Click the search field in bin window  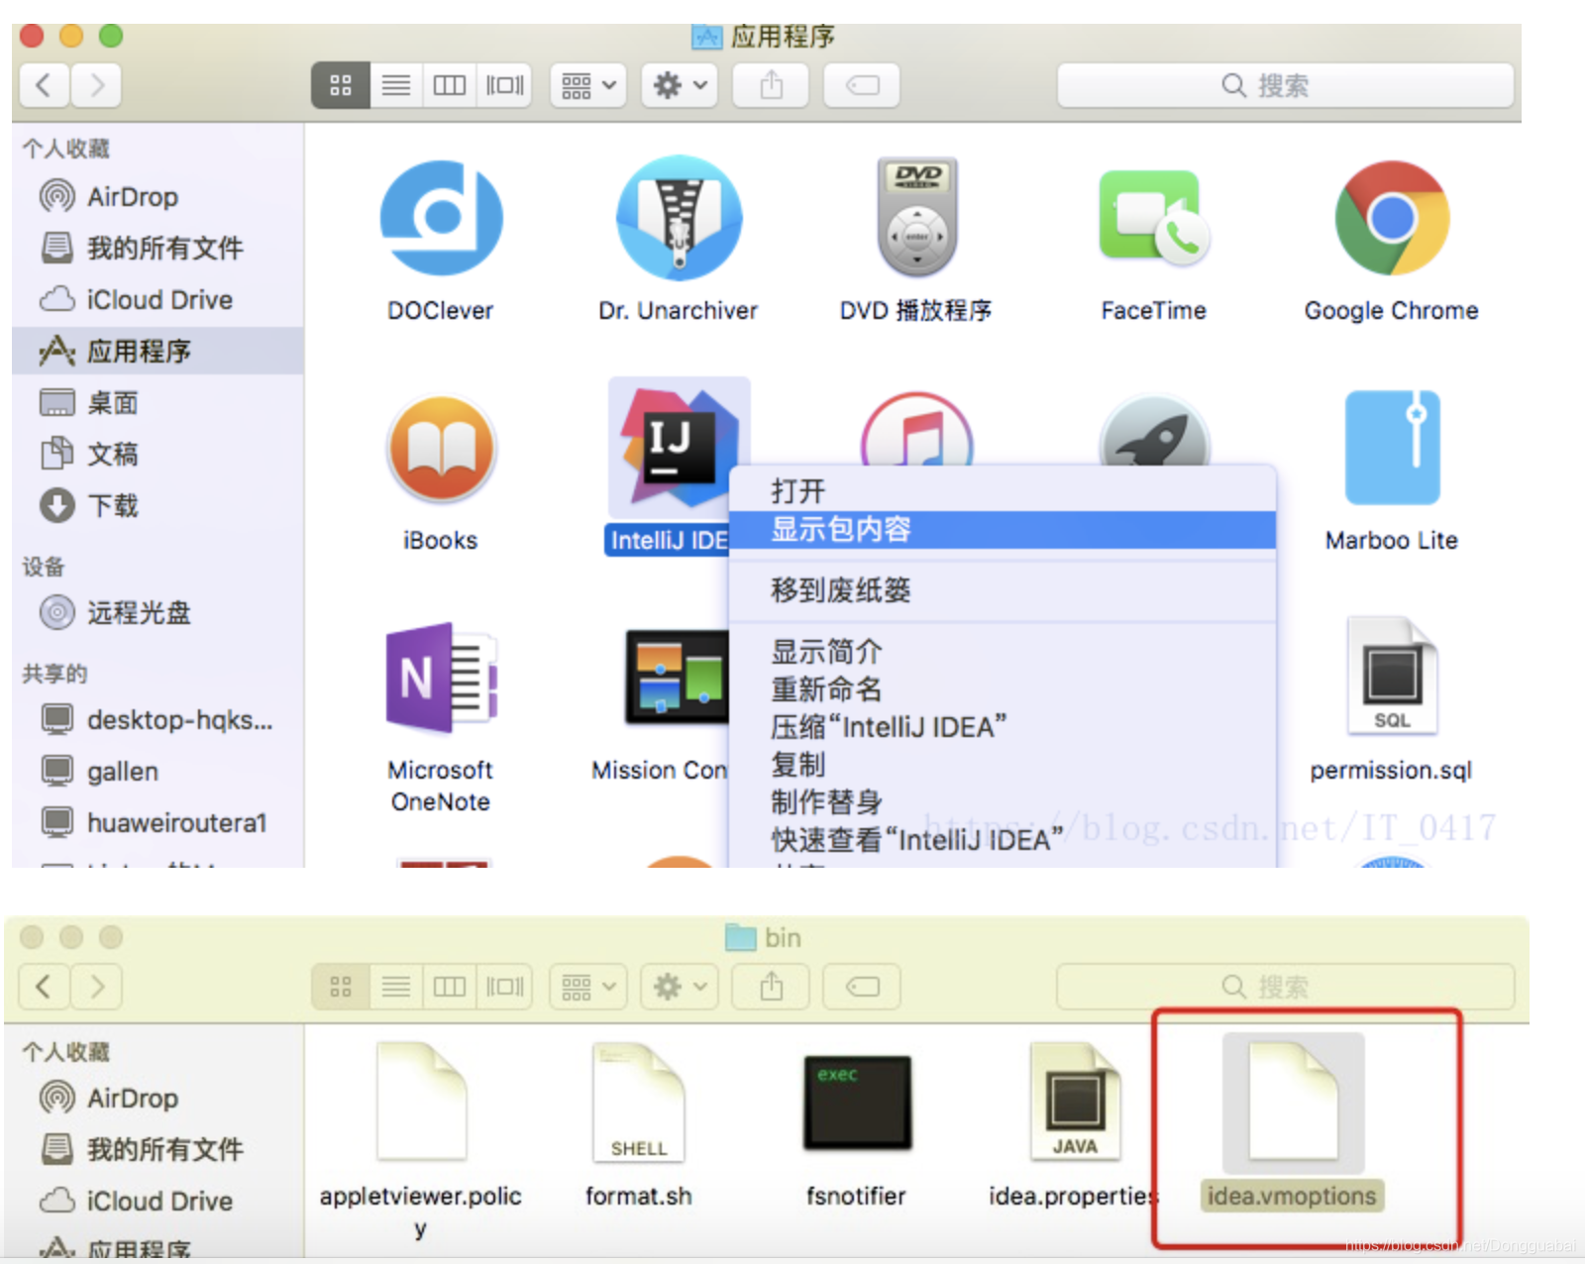[1285, 987]
